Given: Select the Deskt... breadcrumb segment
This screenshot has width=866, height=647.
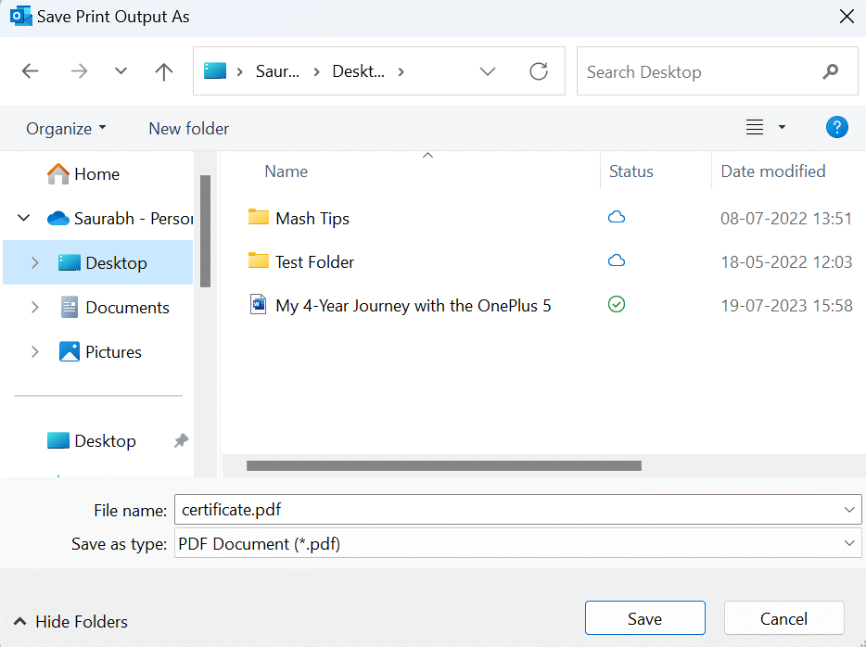Looking at the screenshot, I should (x=358, y=71).
